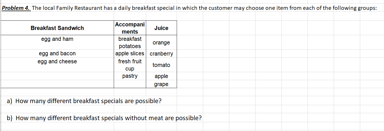Click the 'breakfast potatoes' cell

130,43
